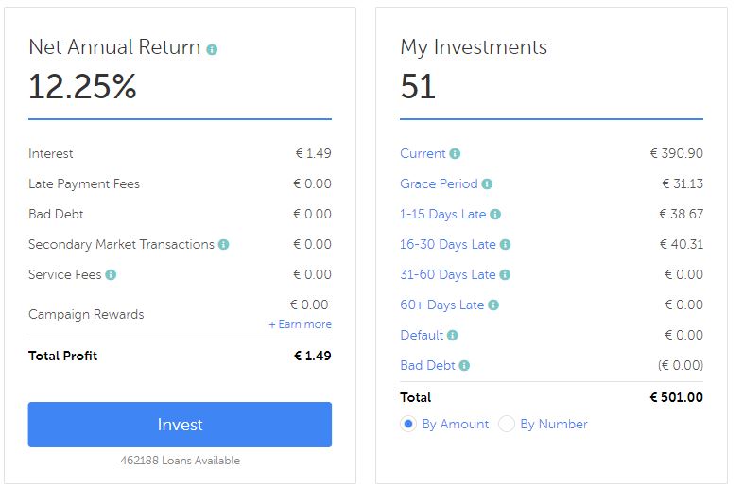The image size is (743, 488).
Task: Select the By Amount radio button
Action: (x=408, y=424)
